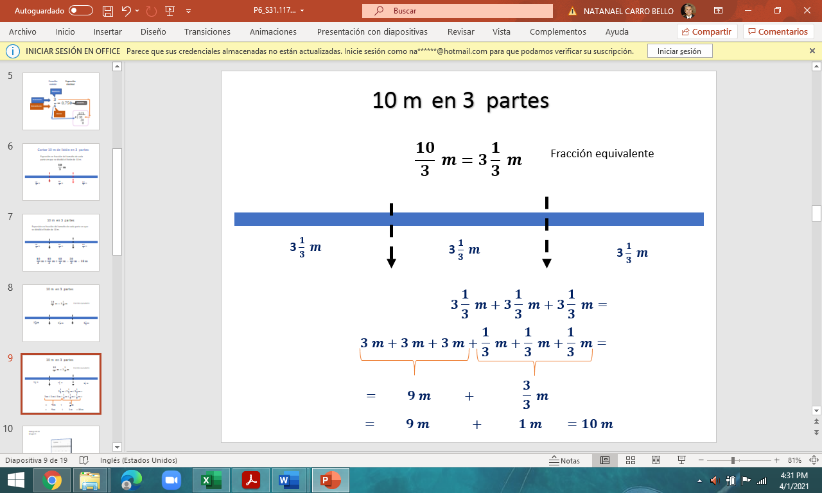
Task: Open Excel from the taskbar
Action: tap(211, 480)
